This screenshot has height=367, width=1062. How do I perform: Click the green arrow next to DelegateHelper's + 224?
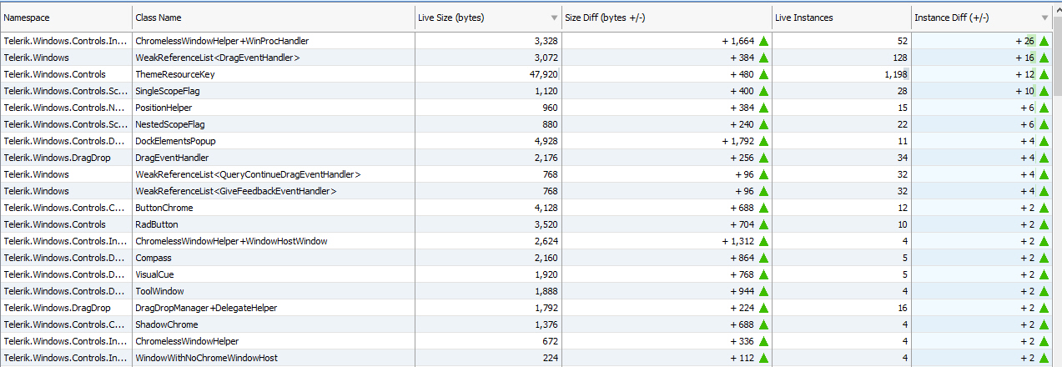(763, 308)
